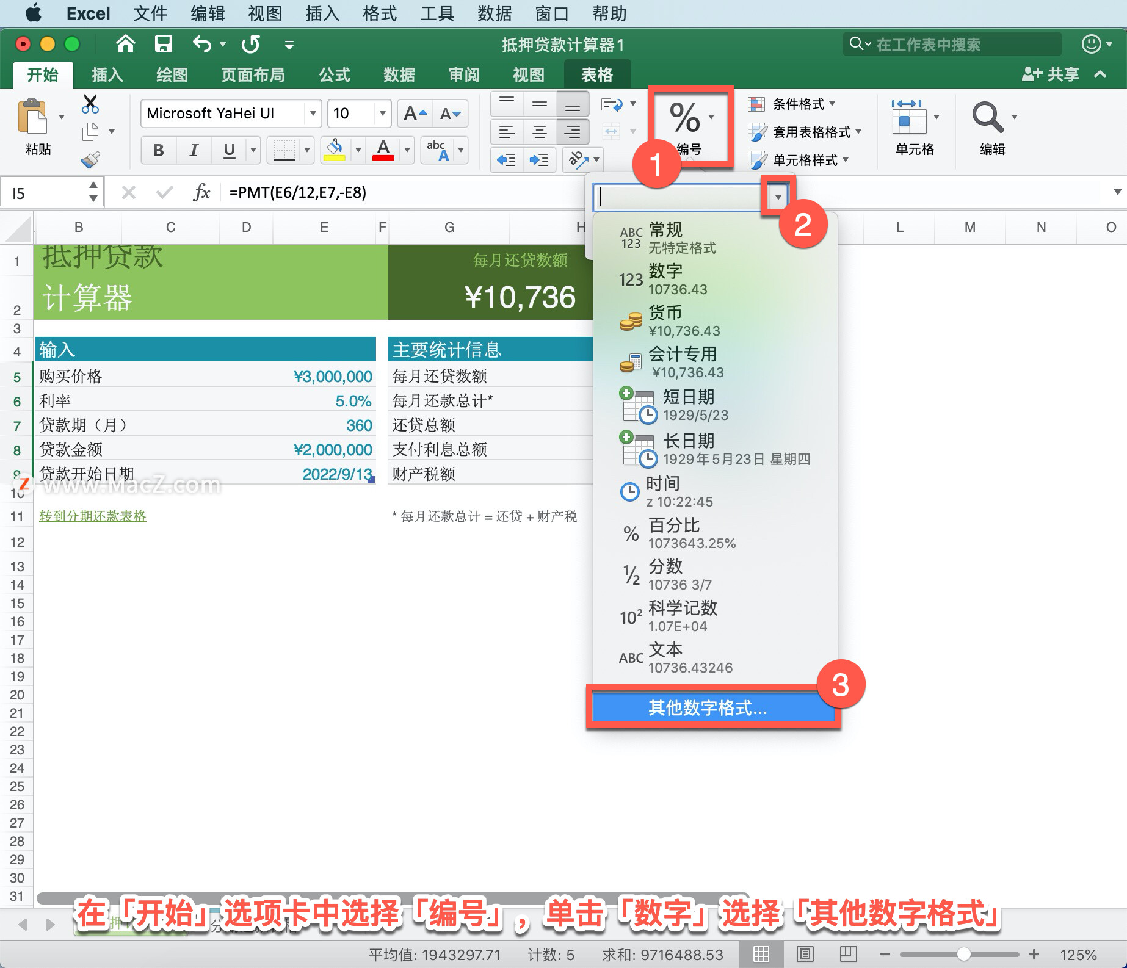Switch to the 审阅 ribbon tab

[x=464, y=75]
